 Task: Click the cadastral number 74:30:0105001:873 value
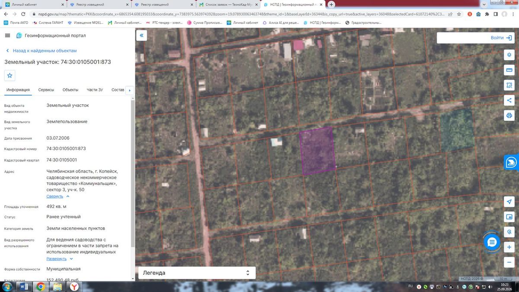point(66,148)
